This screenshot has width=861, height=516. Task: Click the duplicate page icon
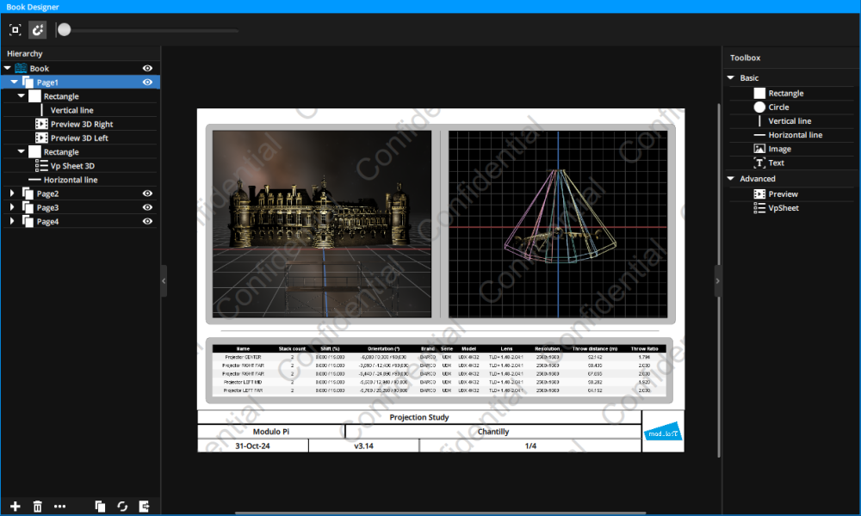100,507
